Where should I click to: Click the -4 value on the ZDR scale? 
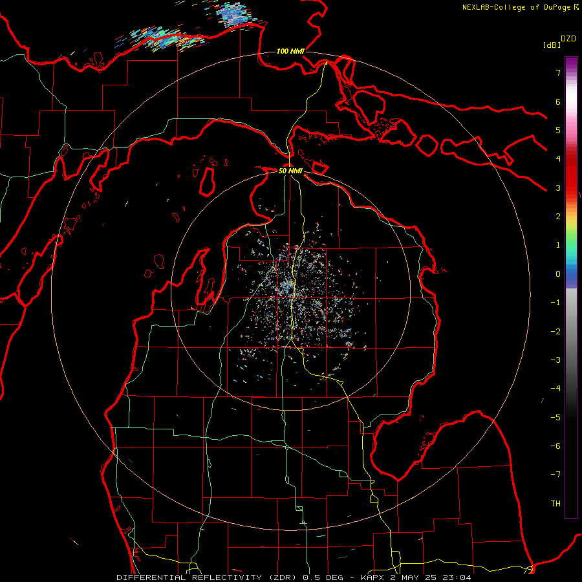(x=555, y=389)
